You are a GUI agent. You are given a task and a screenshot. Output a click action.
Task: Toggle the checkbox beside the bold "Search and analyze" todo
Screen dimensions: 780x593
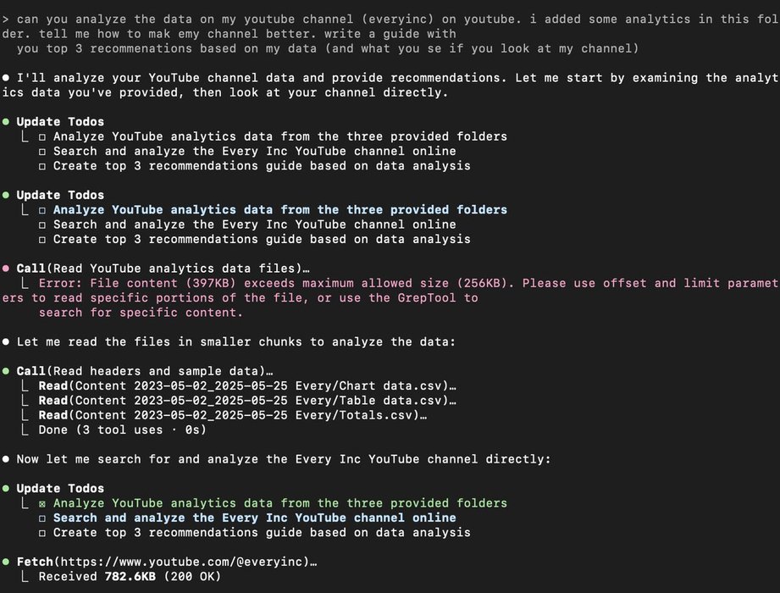point(42,518)
